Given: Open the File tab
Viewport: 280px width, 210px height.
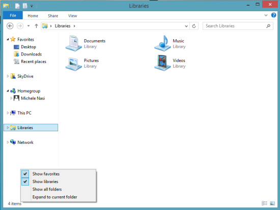Looking at the screenshot, I should click(13, 16).
